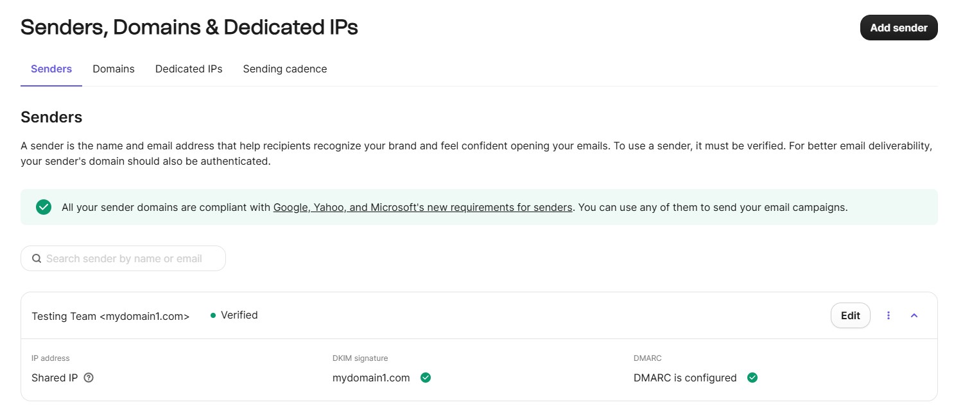This screenshot has width=963, height=416.
Task: Click the Verified status label
Action: point(239,315)
